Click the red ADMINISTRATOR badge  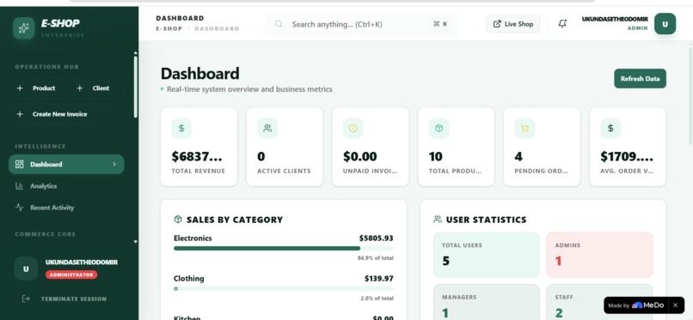71,275
